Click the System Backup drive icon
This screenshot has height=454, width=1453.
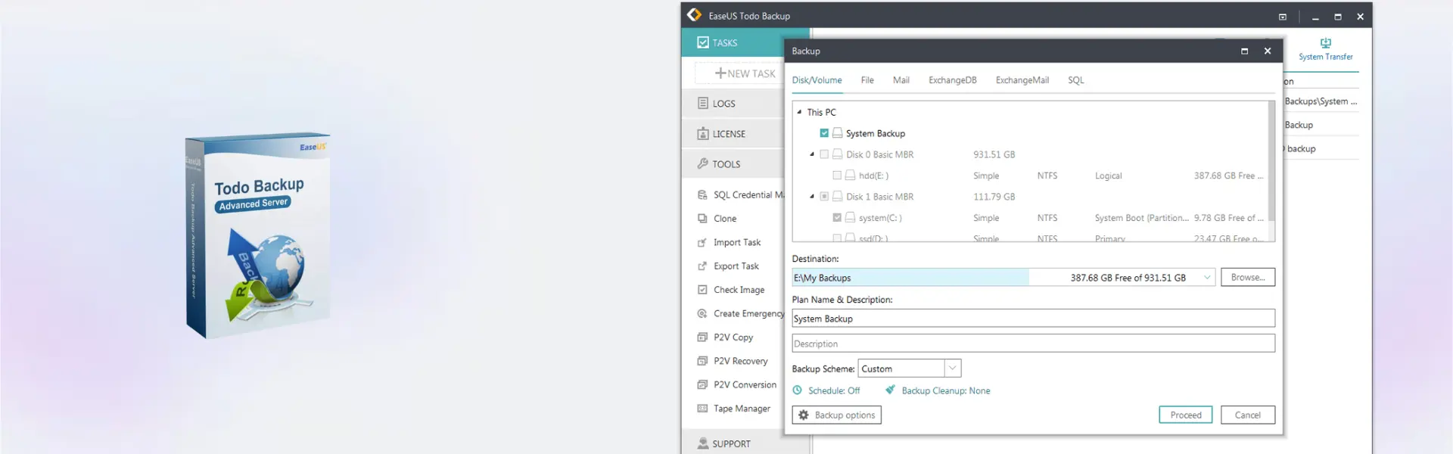point(838,133)
